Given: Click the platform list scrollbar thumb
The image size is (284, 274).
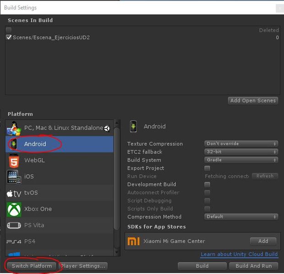Looking at the screenshot, I should point(117,179).
